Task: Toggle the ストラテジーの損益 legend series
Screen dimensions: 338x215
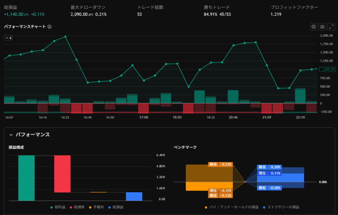Action: click(x=281, y=207)
